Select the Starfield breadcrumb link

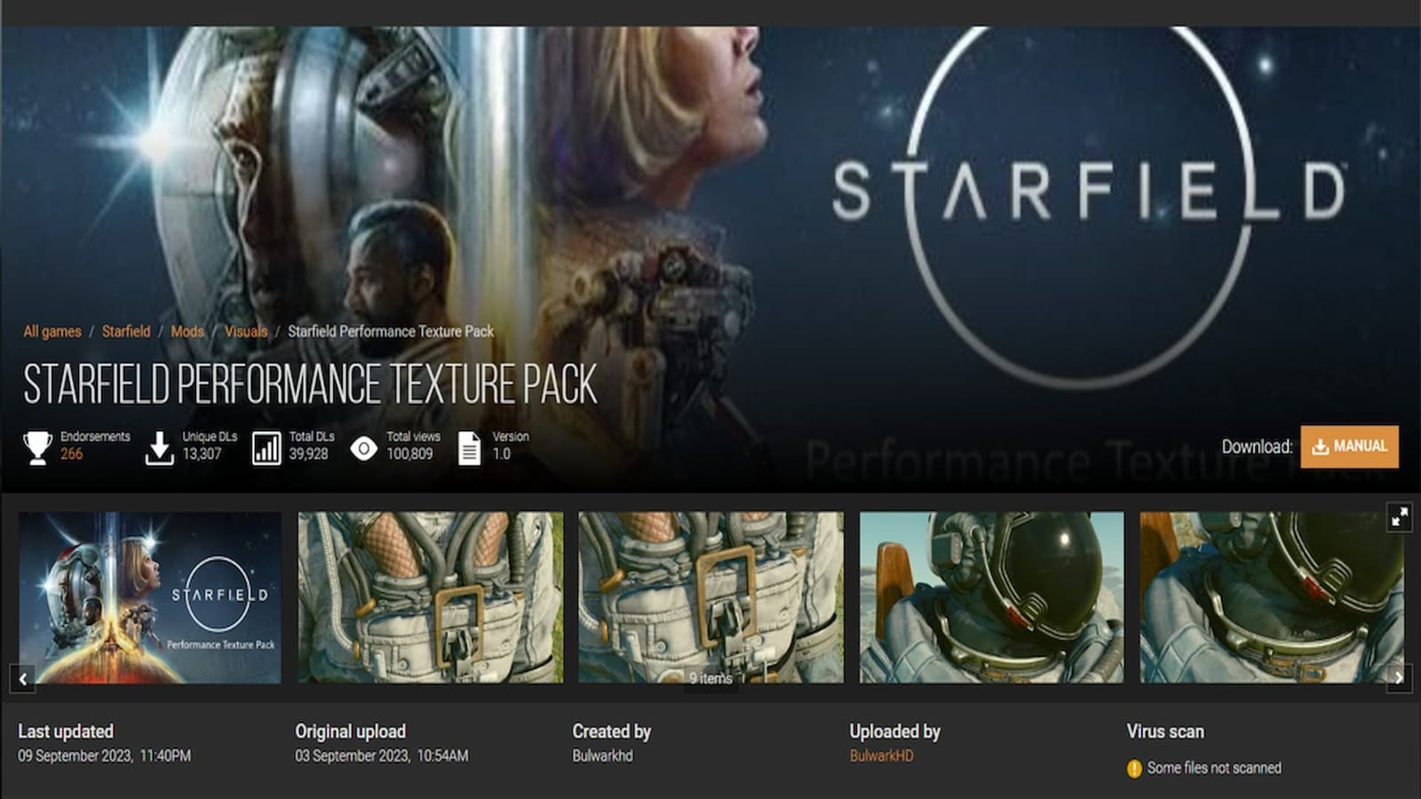(x=126, y=331)
